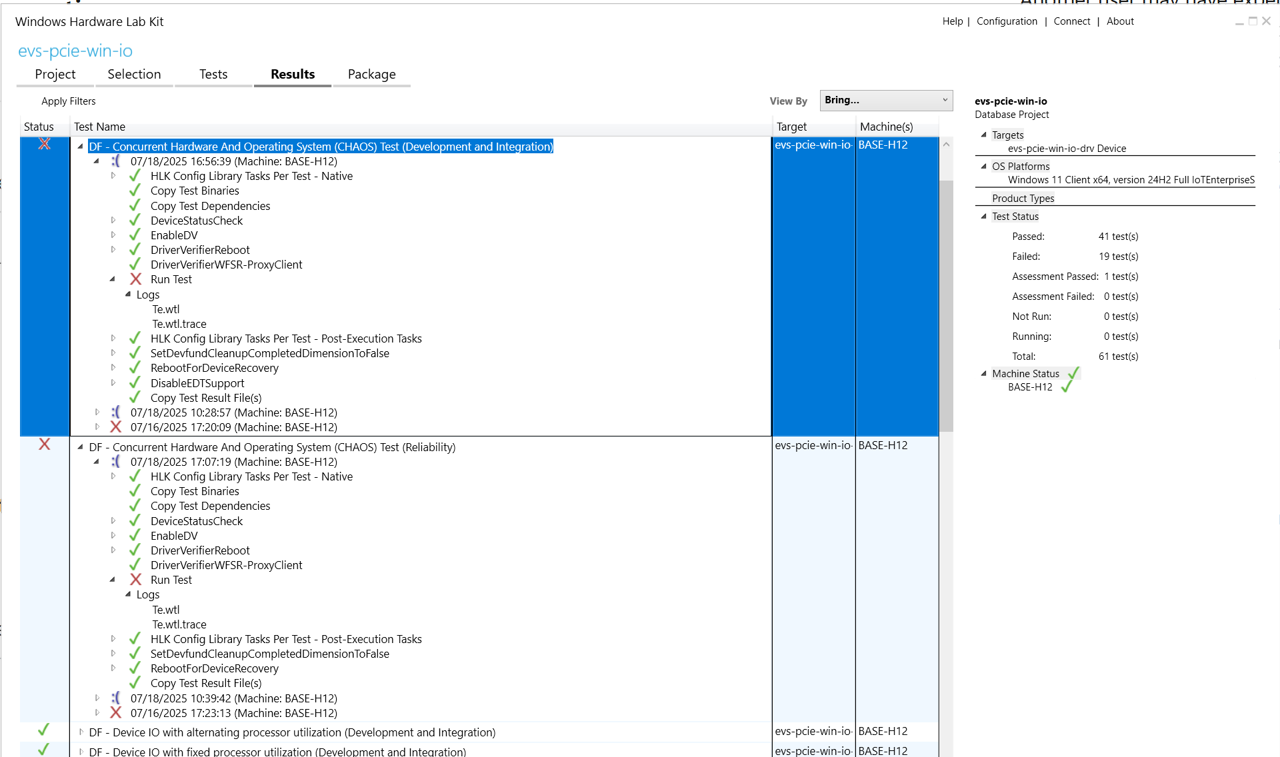Open the Configuration link
The height and width of the screenshot is (757, 1280).
pos(1007,21)
